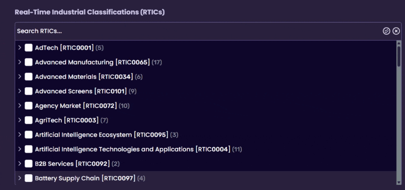Click the Search RTICs input field
405x190 pixels.
tap(194, 31)
